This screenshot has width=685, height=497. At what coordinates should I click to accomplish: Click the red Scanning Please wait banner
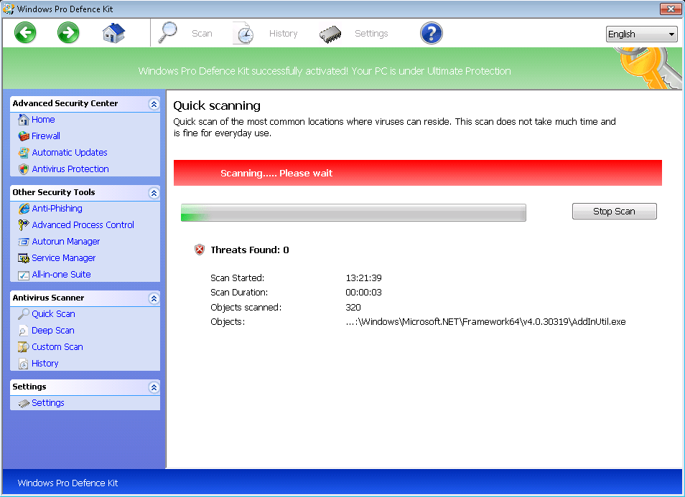(417, 174)
